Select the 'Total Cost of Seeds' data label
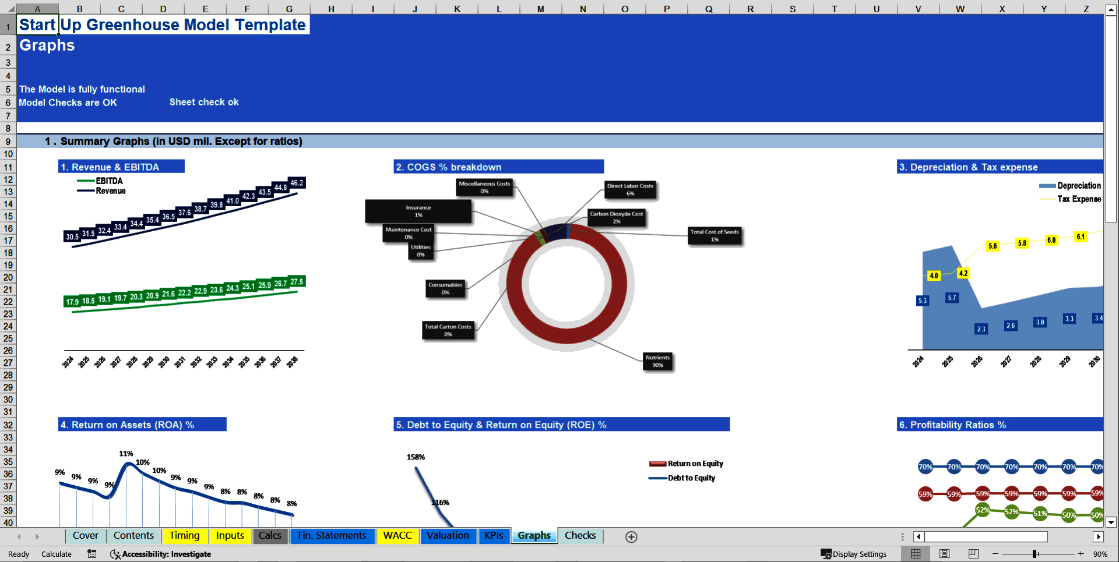The height and width of the screenshot is (562, 1119). point(715,235)
